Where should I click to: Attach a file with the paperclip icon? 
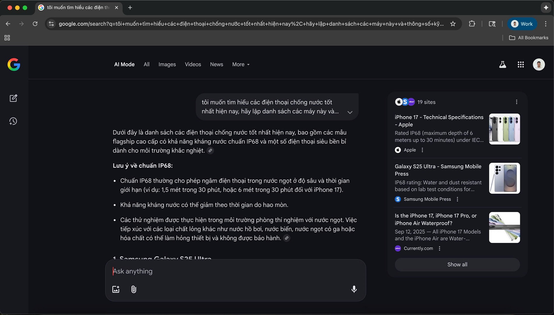(x=134, y=289)
